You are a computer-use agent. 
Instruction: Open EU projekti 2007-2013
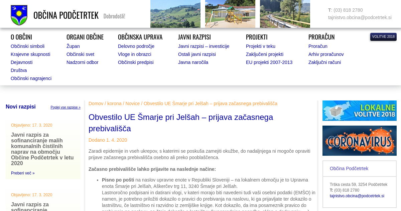[269, 62]
